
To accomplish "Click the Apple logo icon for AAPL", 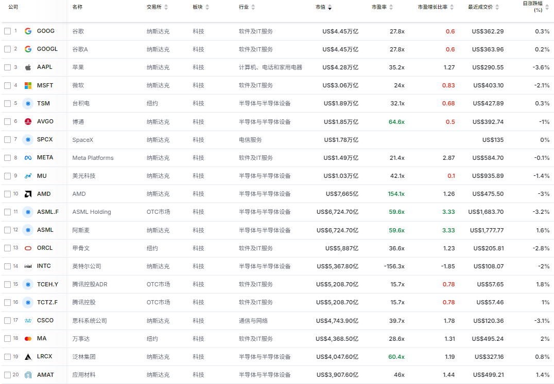I will click(28, 67).
